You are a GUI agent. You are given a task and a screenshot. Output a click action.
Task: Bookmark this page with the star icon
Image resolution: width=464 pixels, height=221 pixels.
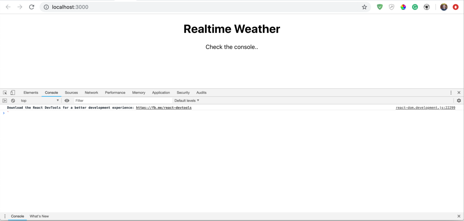coord(364,7)
